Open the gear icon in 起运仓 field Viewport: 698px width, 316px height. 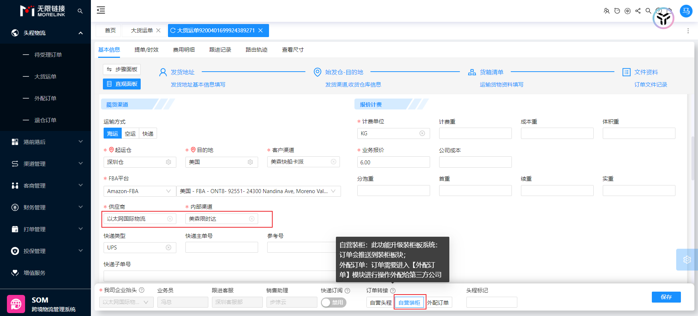coord(168,162)
